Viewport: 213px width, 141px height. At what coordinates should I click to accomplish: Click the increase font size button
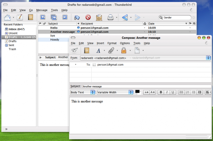(152, 92)
